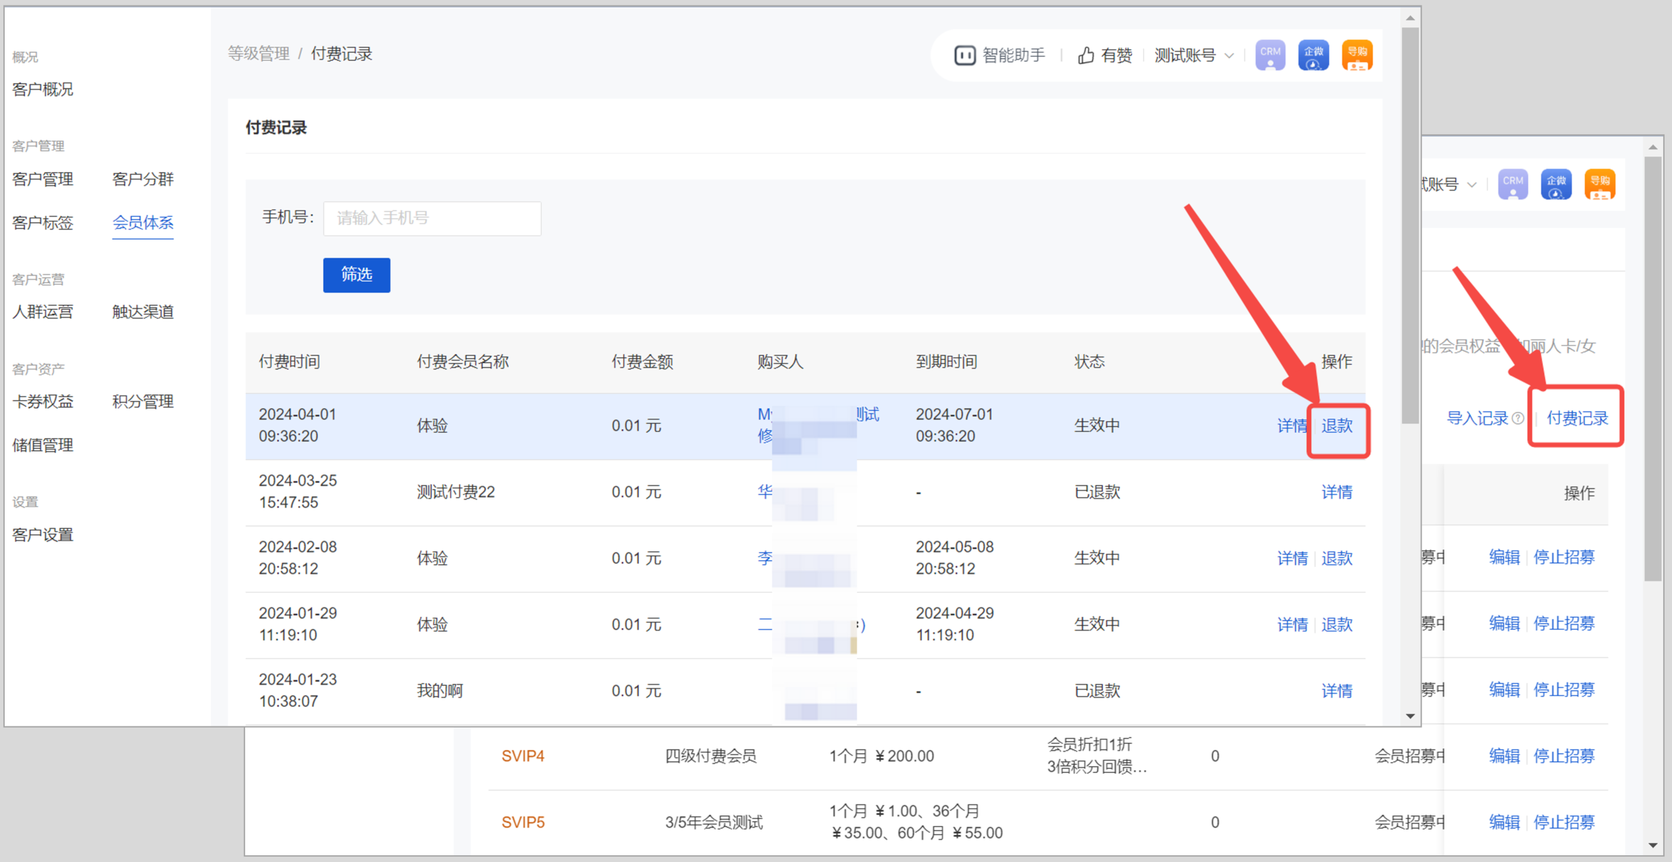Open 详情 for the 2024-04-01 record
1672x862 pixels.
1292,426
